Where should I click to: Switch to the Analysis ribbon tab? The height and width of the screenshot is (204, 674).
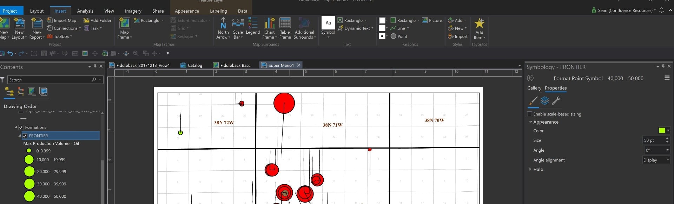click(x=85, y=11)
